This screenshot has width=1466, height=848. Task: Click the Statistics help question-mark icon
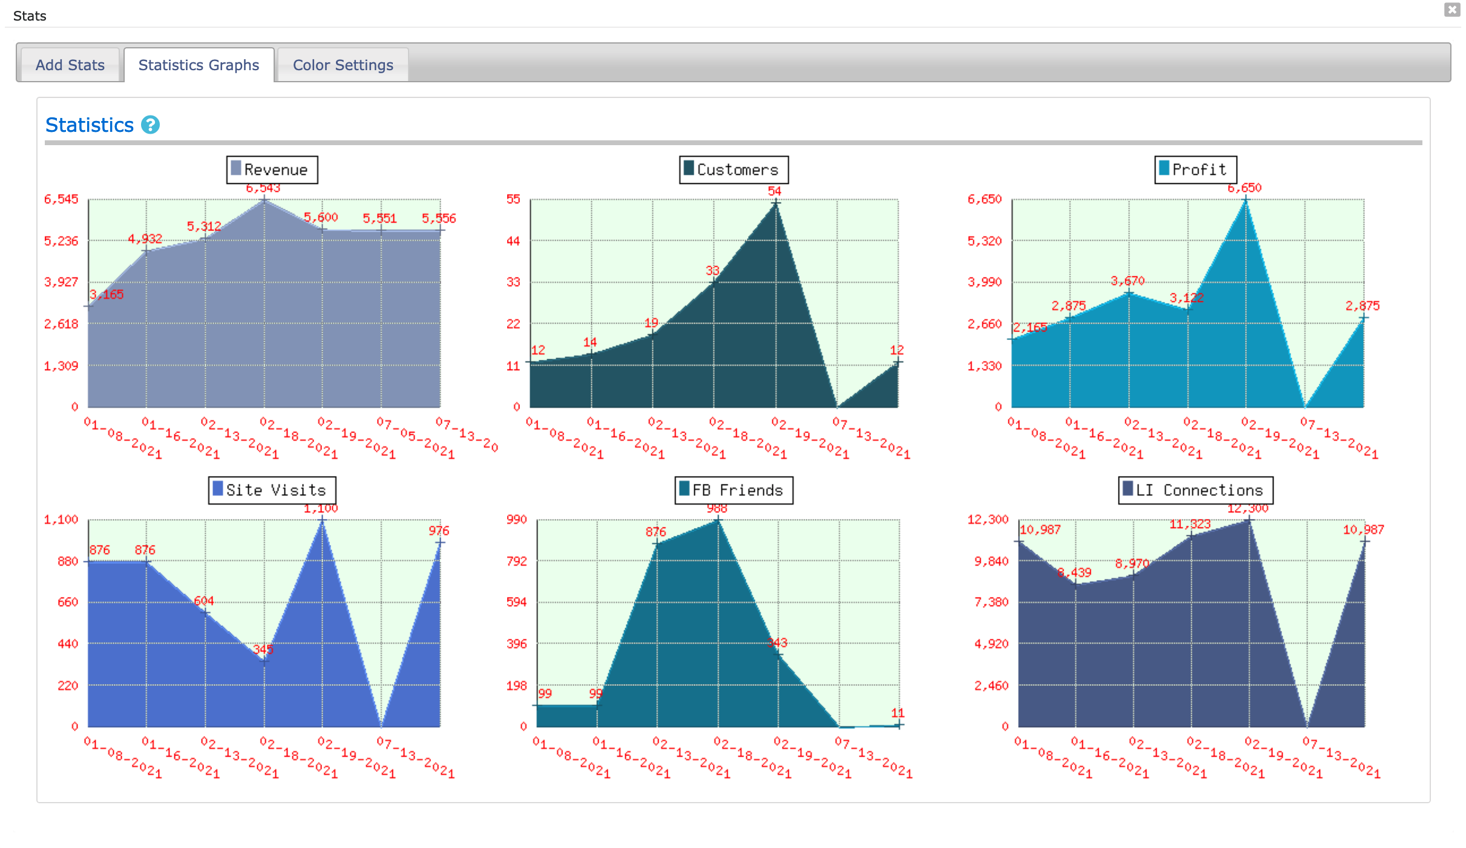(x=150, y=125)
